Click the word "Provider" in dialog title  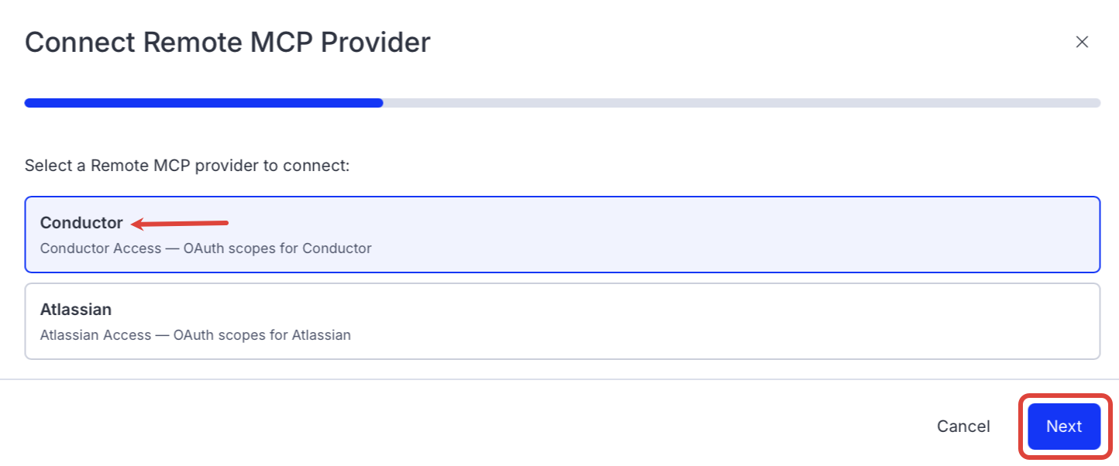pos(376,43)
